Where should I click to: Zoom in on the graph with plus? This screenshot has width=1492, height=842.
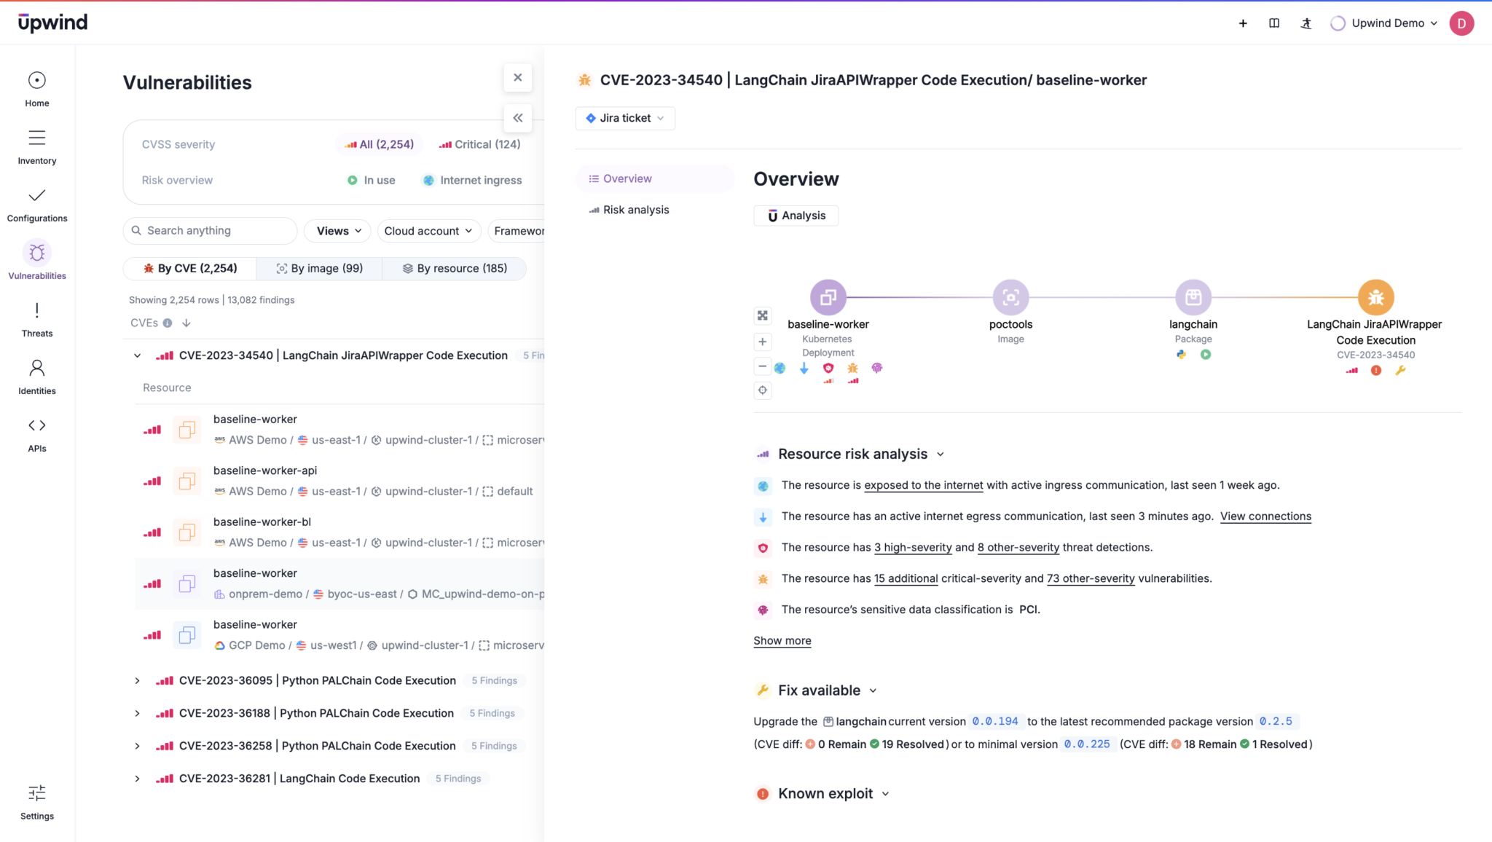point(763,342)
